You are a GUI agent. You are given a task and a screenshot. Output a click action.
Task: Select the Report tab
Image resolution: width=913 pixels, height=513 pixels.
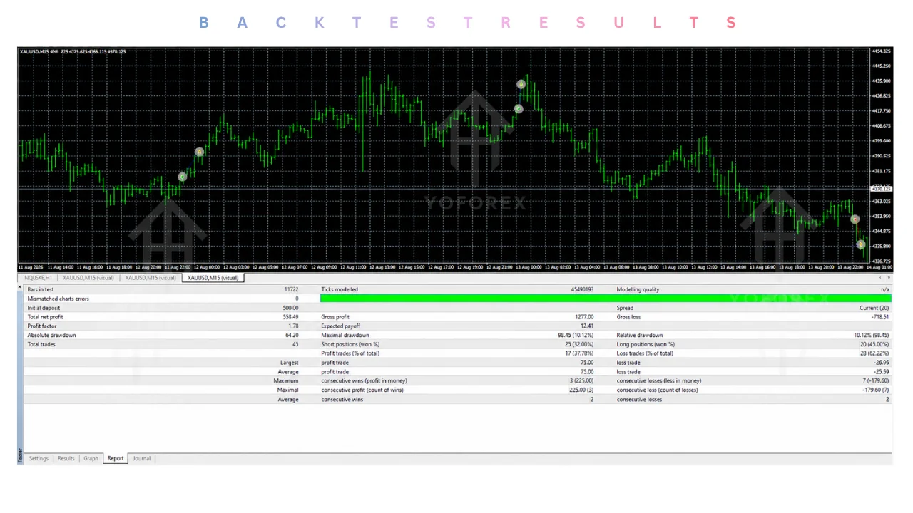[x=116, y=458]
